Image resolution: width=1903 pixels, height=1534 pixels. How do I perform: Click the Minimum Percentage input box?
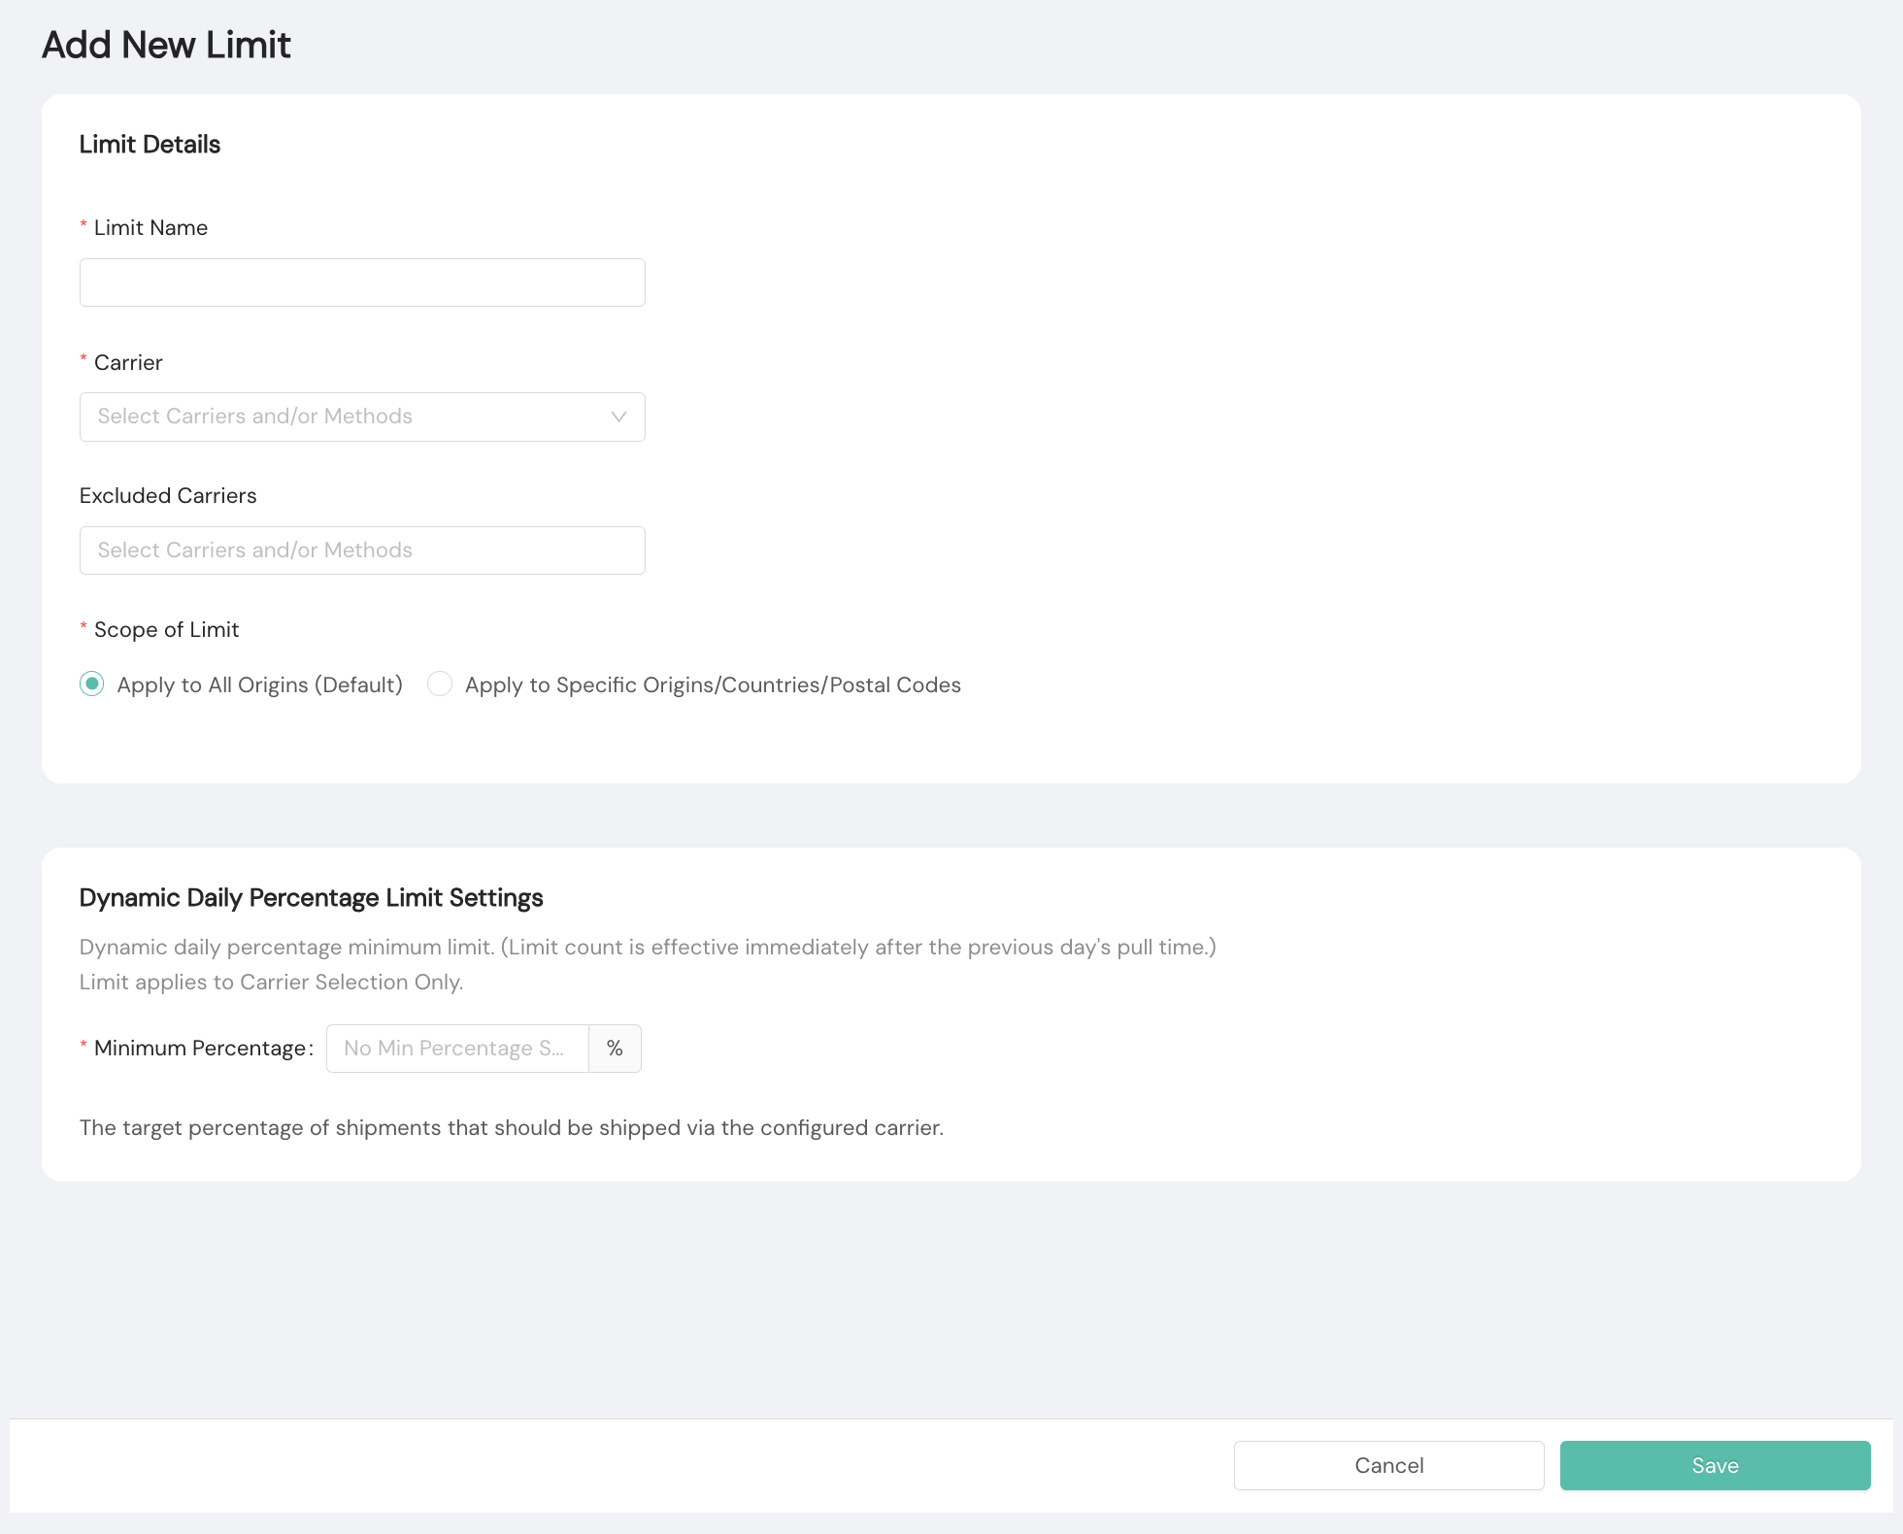[456, 1049]
